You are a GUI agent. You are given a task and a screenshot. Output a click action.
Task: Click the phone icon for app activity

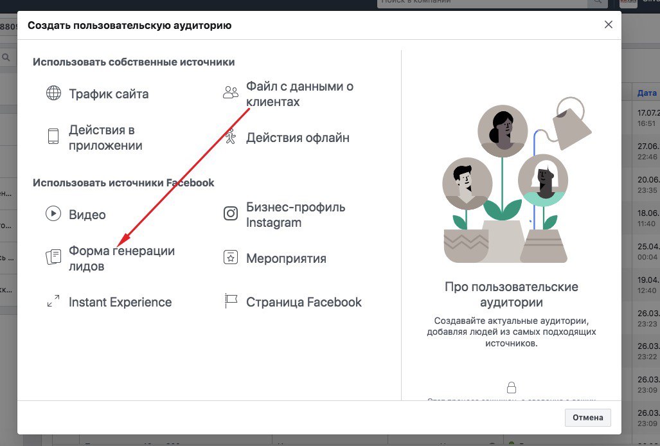click(x=53, y=136)
